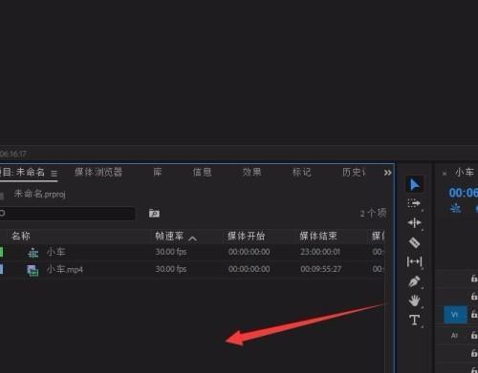Viewport: 478px width, 373px height.
Task: Click the project search input field
Action: click(68, 214)
